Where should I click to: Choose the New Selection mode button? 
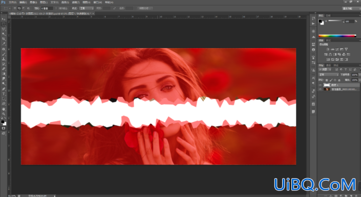(x=15, y=8)
